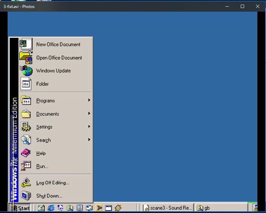Viewport: 266px width, 213px height.
Task: Click the computer monitor quick launch icon
Action: point(79,208)
